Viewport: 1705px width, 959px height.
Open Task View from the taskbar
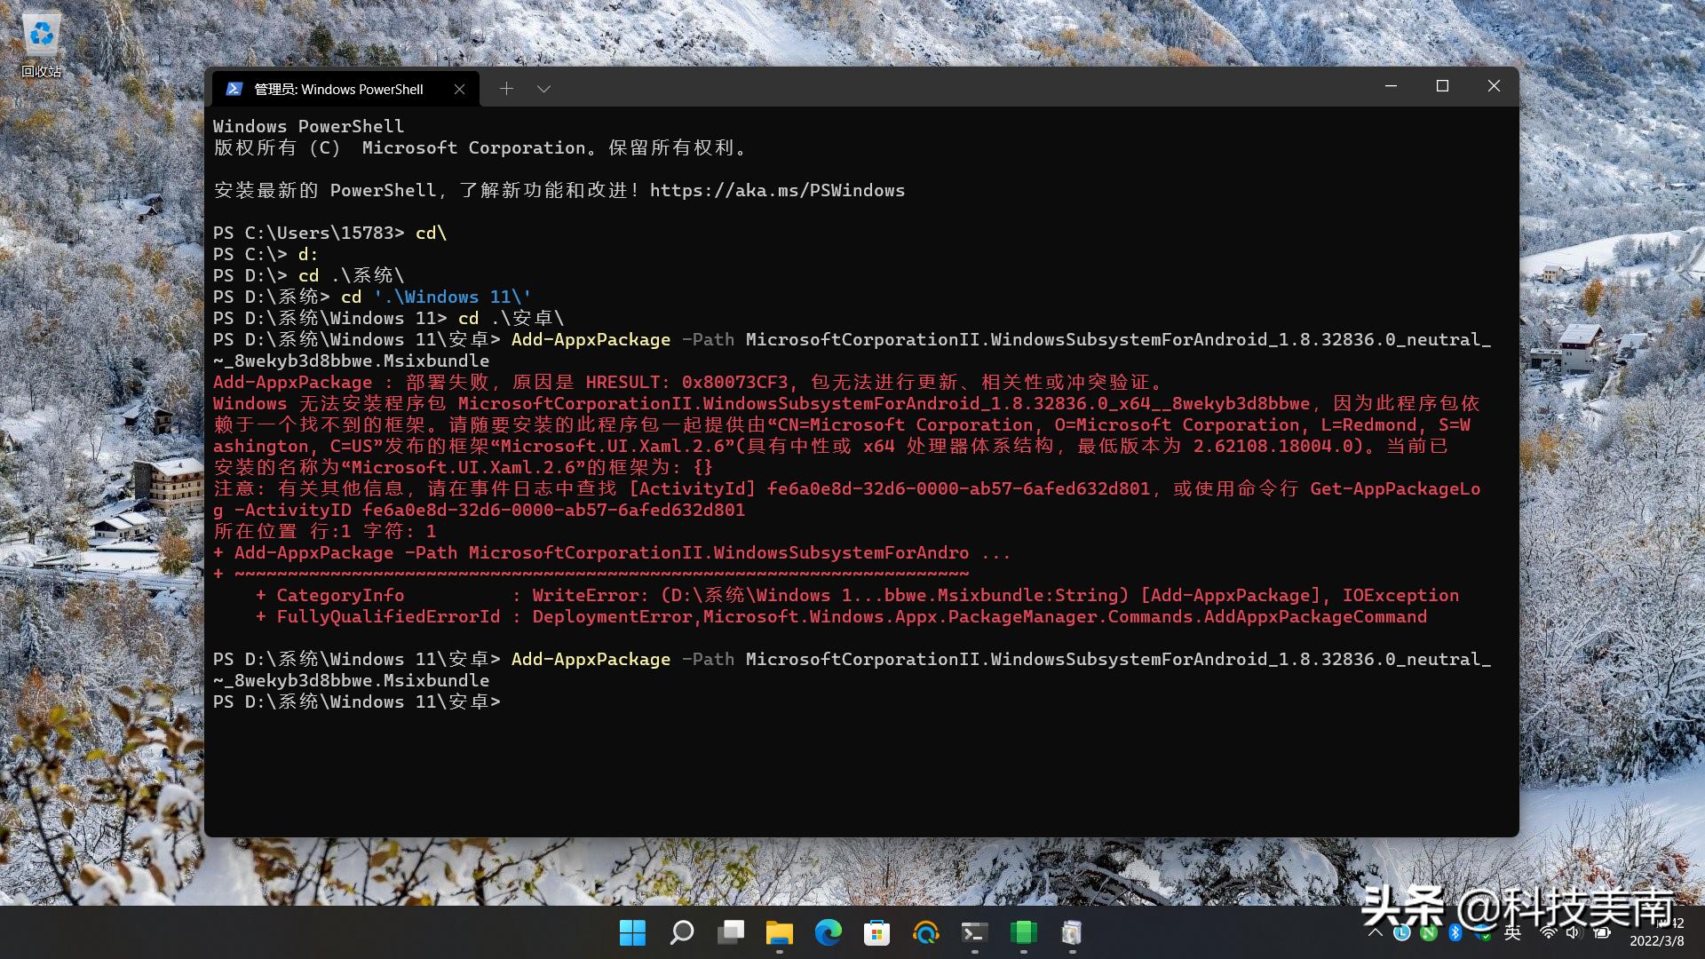coord(730,934)
